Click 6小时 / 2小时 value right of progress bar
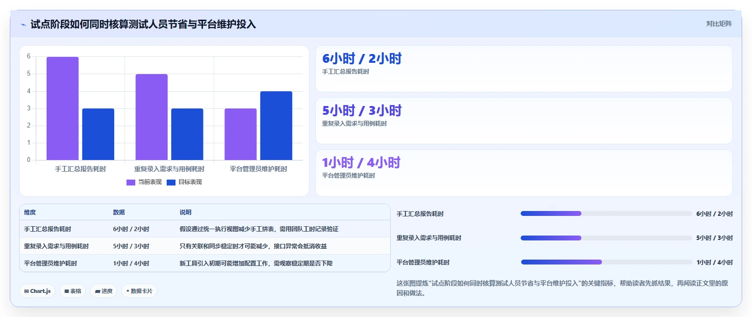This screenshot has height=317, width=752. 714,214
